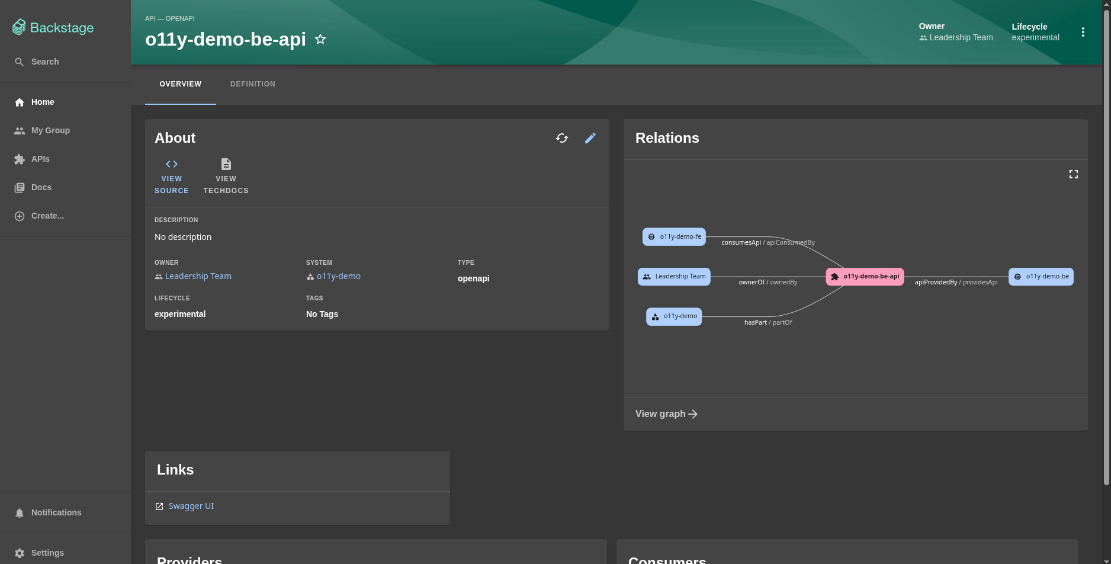The height and width of the screenshot is (564, 1111).
Task: Click the Links card heading
Action: tap(175, 470)
